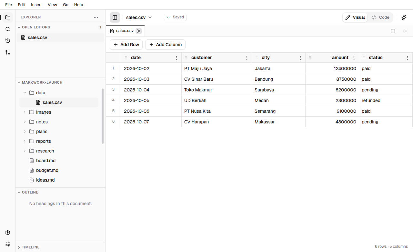Open the Help menu
The image size is (413, 252).
(78, 5)
